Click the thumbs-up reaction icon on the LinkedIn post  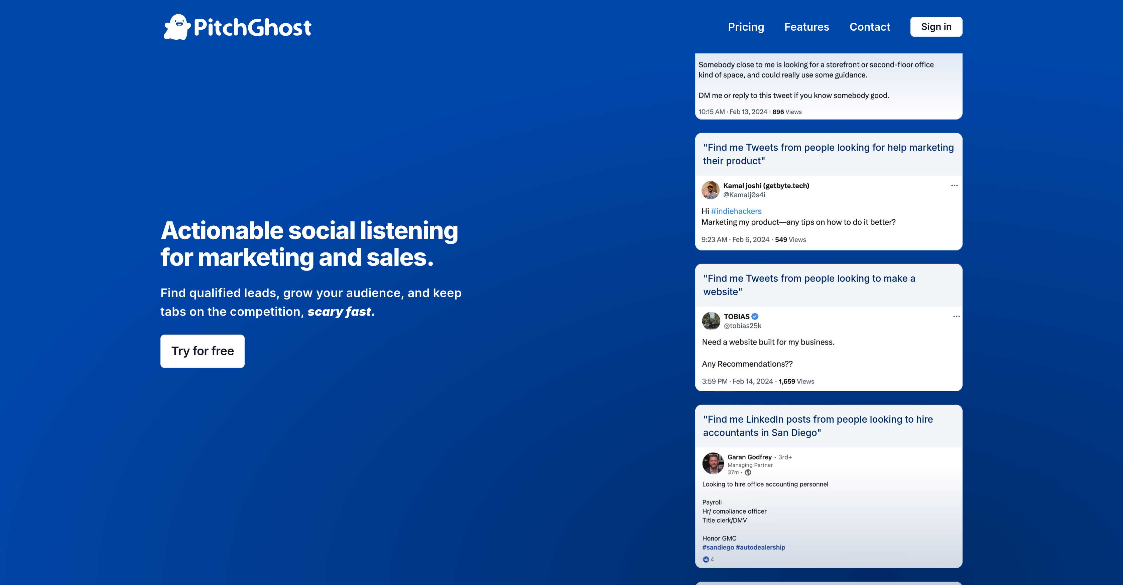[706, 559]
